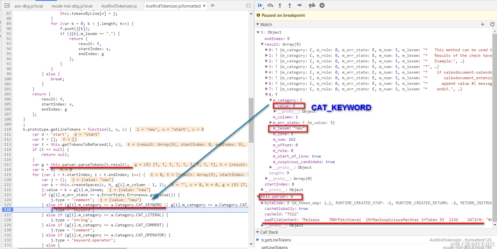This screenshot has height=249, width=497.
Task: Set breakpoint on line number 117
Action: 8,165
